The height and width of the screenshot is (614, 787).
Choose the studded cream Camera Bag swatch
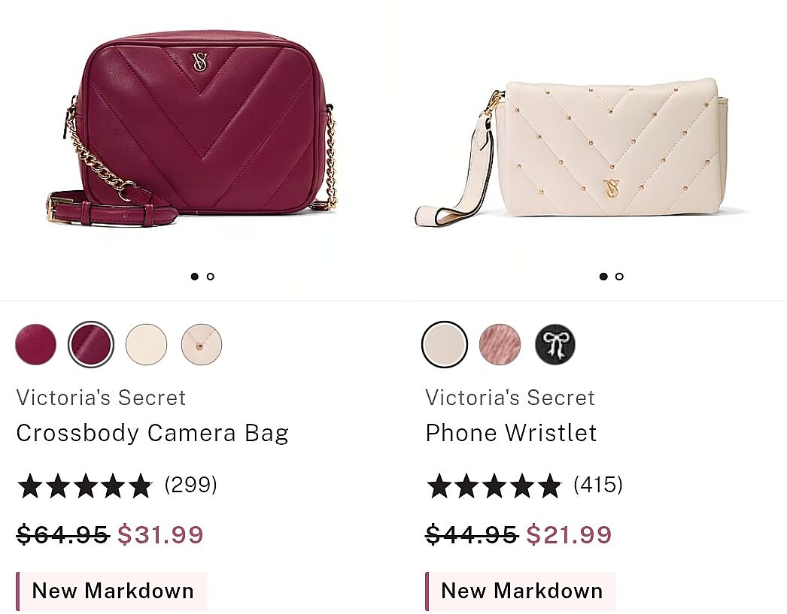pos(202,344)
